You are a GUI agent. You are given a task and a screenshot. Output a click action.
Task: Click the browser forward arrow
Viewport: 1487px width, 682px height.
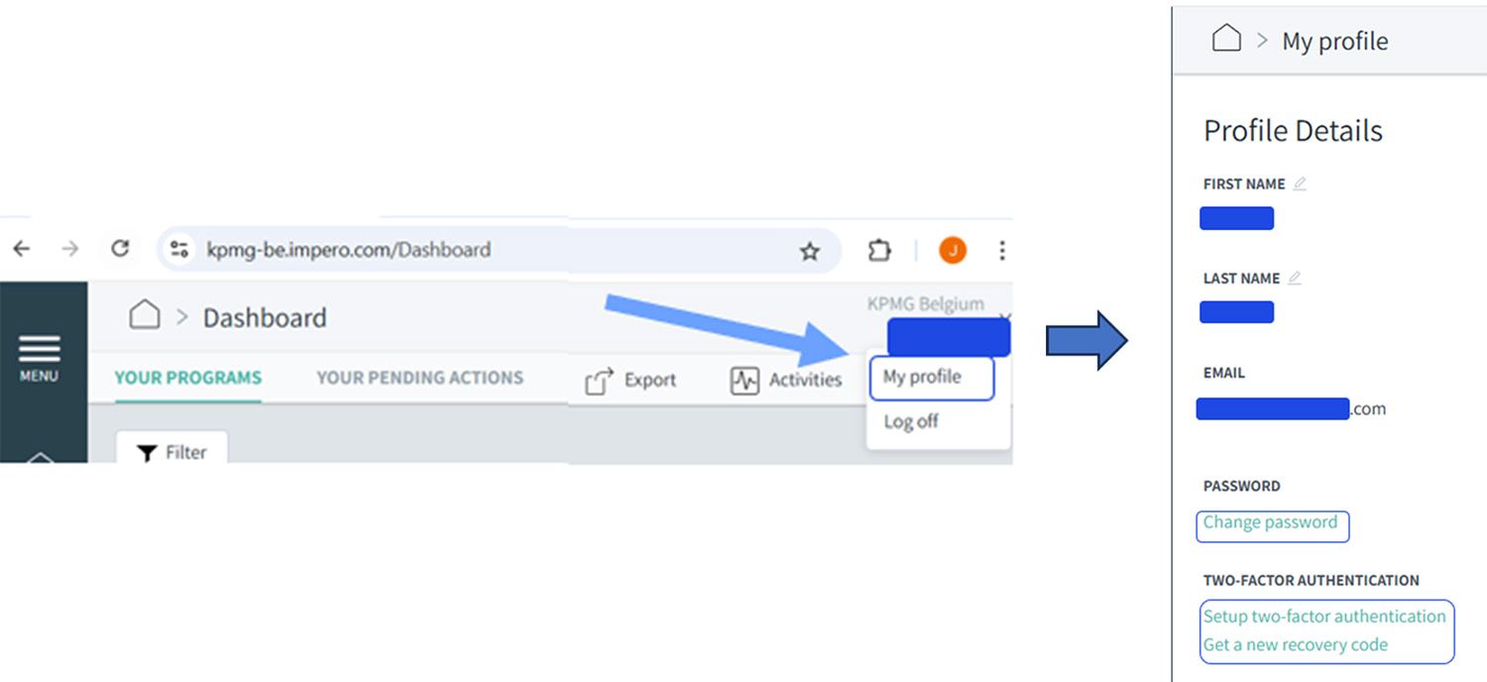69,249
